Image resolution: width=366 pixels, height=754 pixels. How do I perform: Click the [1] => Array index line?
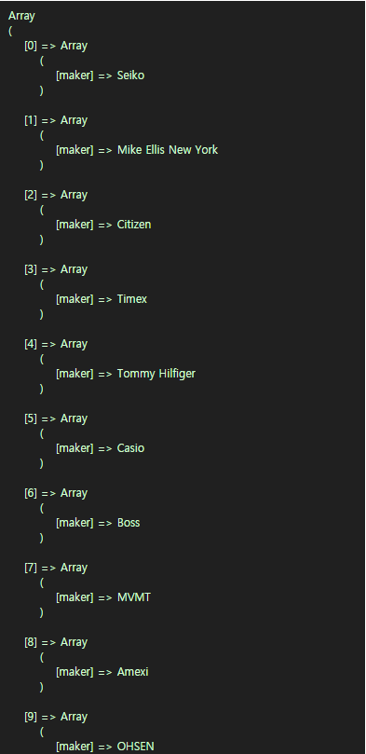coord(56,121)
